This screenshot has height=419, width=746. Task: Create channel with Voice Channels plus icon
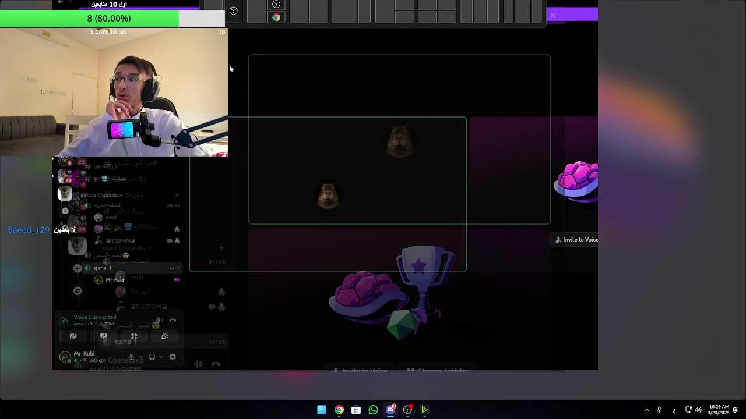click(177, 195)
